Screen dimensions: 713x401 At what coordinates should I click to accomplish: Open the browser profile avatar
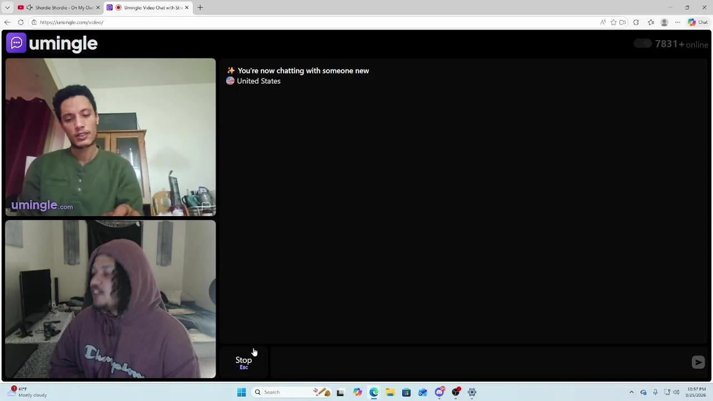point(664,22)
